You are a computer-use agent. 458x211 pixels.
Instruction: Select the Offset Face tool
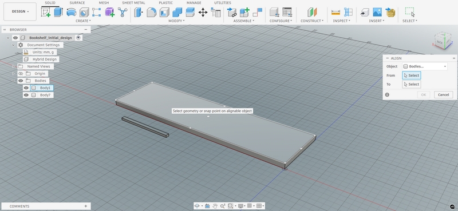pyautogui.click(x=190, y=12)
